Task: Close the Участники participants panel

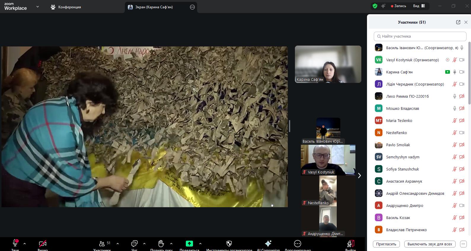Action: coord(466,22)
